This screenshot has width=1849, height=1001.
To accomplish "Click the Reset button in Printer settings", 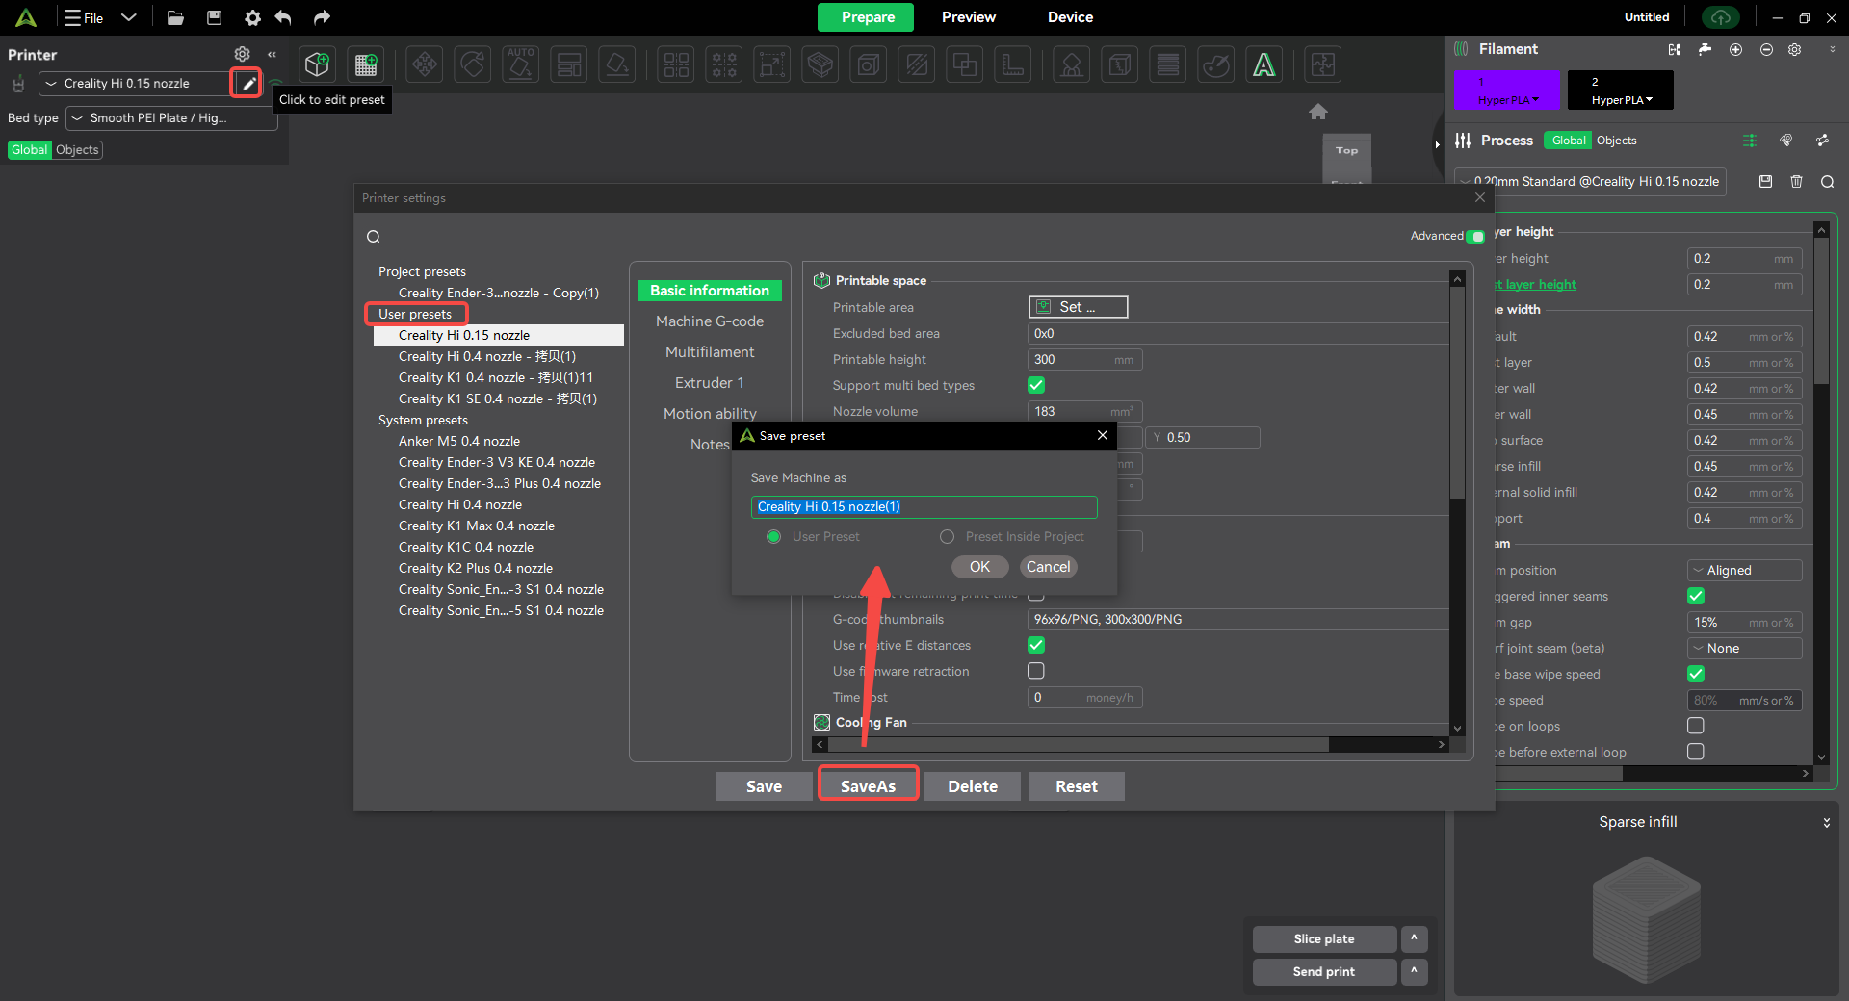I will pyautogui.click(x=1077, y=786).
